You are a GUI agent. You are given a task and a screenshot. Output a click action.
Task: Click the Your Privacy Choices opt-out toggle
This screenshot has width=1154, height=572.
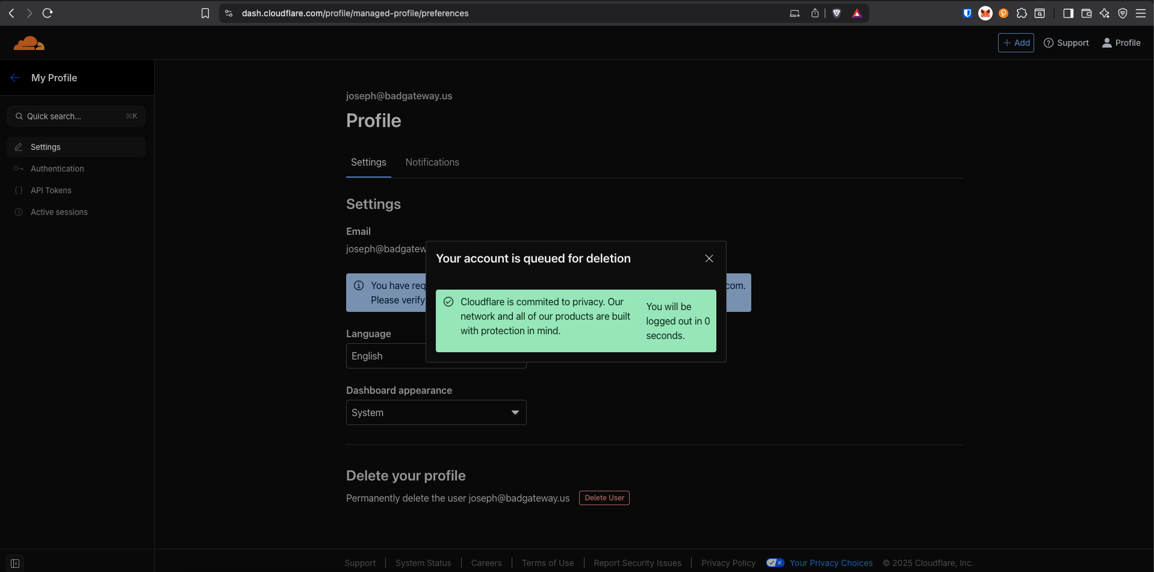(x=775, y=562)
